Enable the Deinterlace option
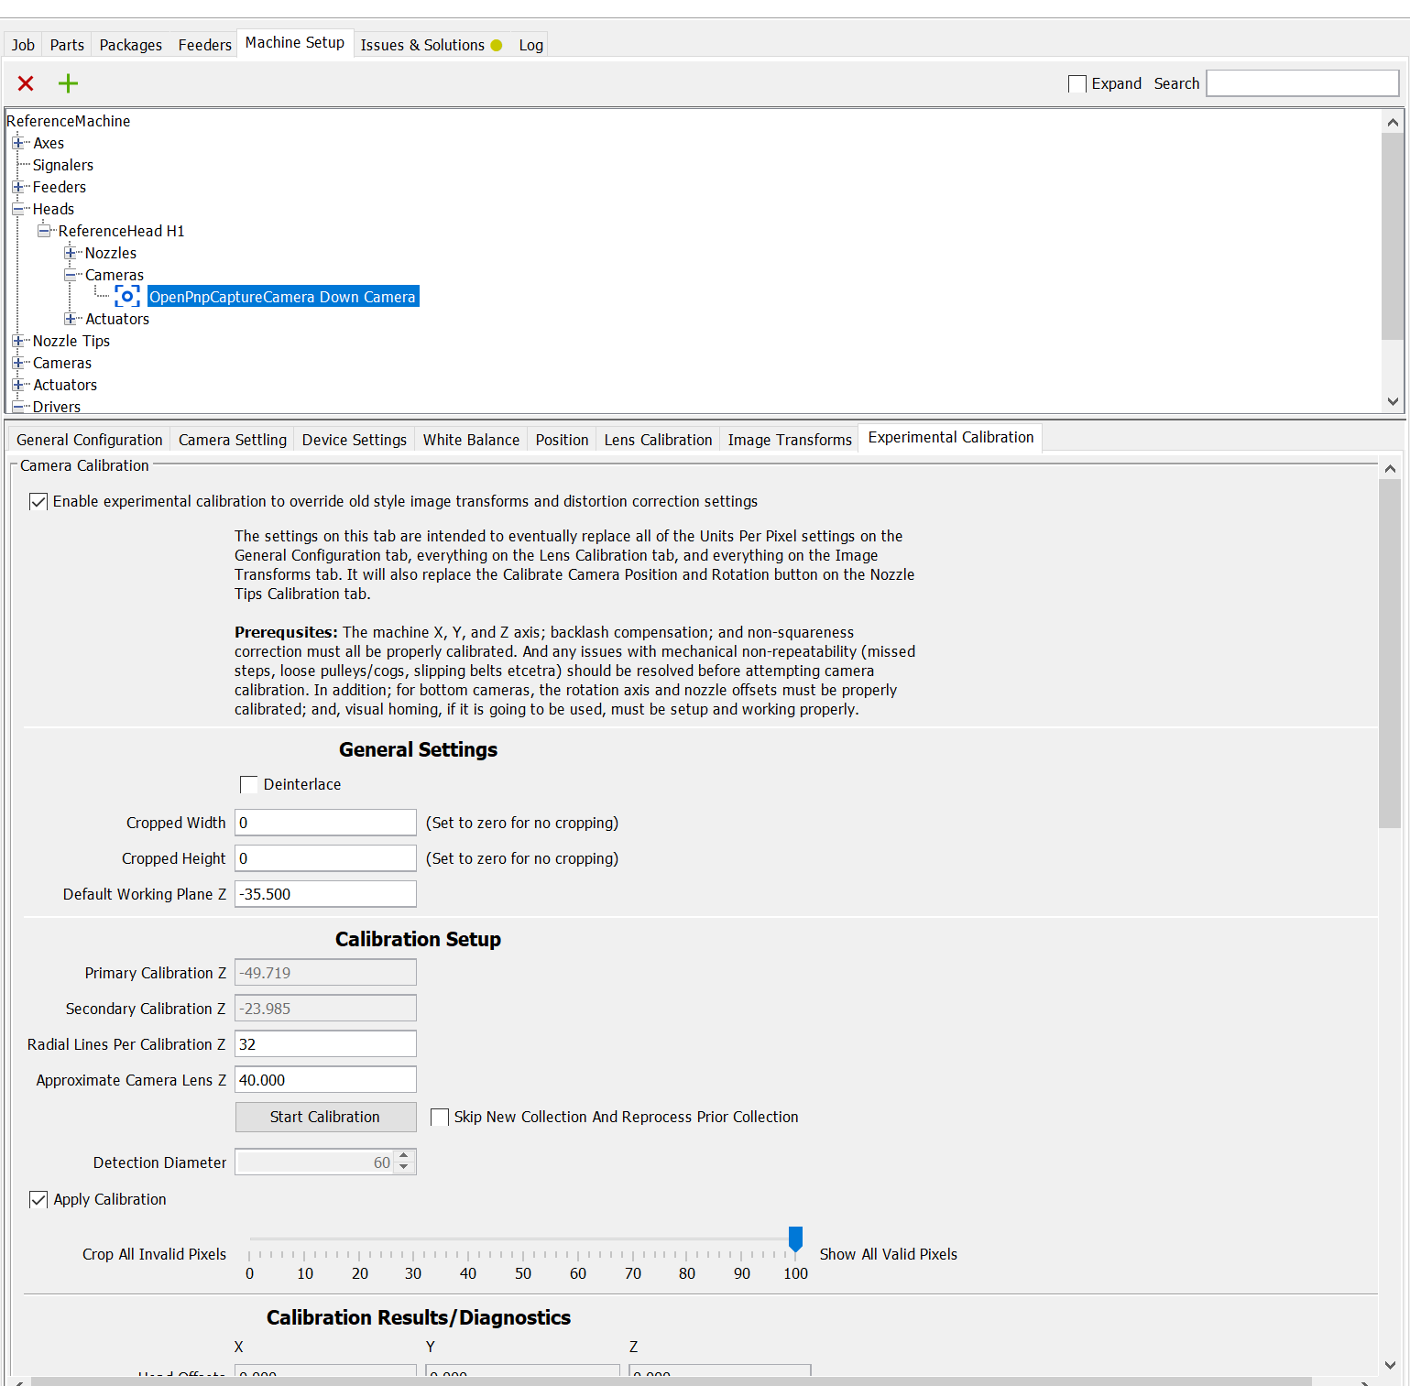This screenshot has width=1410, height=1386. point(248,784)
